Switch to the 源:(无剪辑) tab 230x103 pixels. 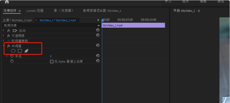coord(64,11)
